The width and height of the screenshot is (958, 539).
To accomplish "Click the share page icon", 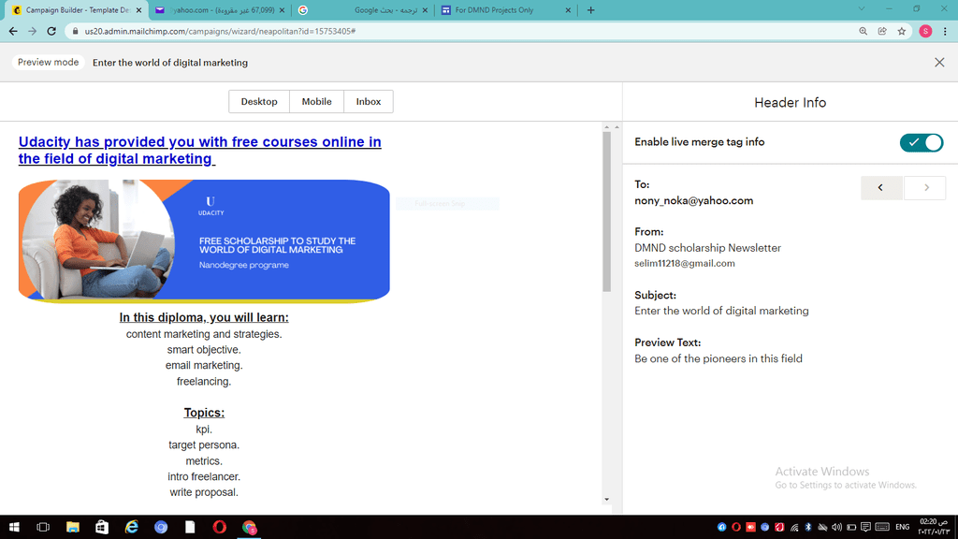I will click(x=882, y=31).
